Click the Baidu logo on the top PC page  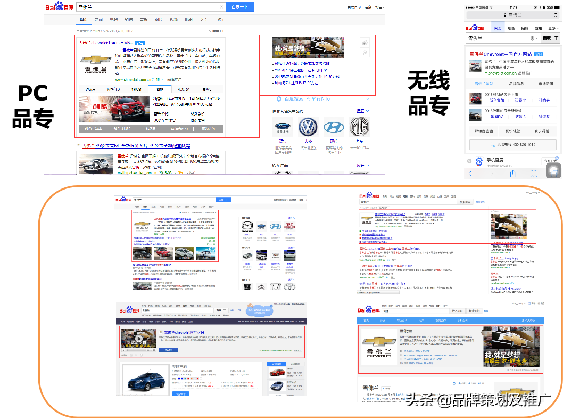[x=59, y=7]
